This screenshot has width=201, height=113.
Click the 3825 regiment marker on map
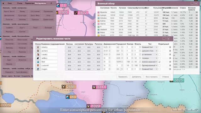pos(177,80)
